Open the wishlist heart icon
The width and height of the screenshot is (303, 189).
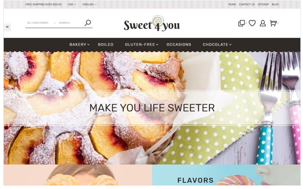(x=252, y=23)
